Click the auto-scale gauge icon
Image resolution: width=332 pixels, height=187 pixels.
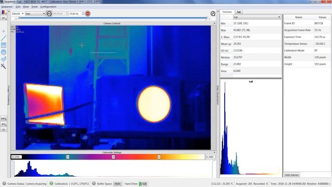click(213, 14)
